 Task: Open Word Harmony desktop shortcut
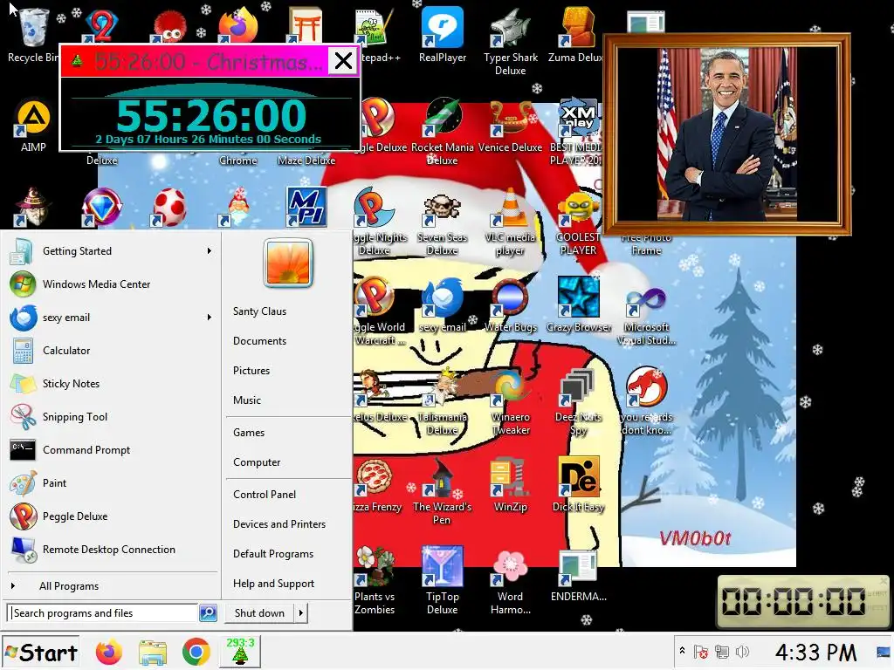pos(510,582)
